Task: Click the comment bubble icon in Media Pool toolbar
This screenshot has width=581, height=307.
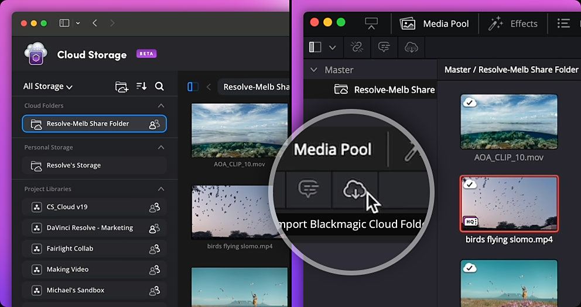Action: (x=384, y=47)
